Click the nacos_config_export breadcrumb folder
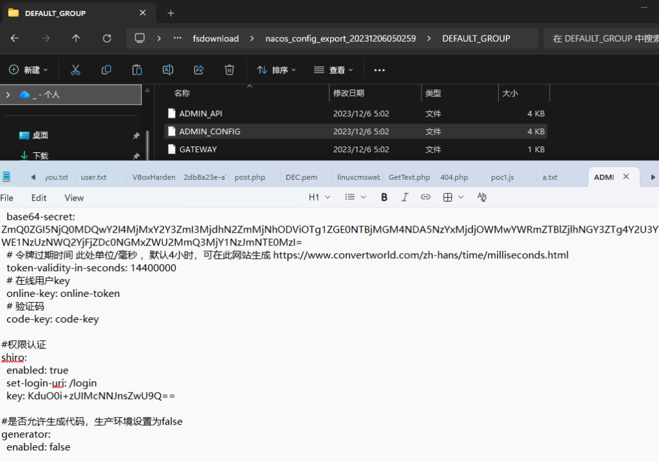 340,39
